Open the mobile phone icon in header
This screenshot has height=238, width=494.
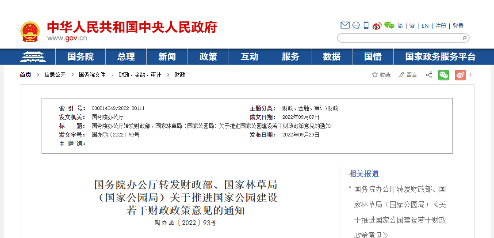pos(366,26)
